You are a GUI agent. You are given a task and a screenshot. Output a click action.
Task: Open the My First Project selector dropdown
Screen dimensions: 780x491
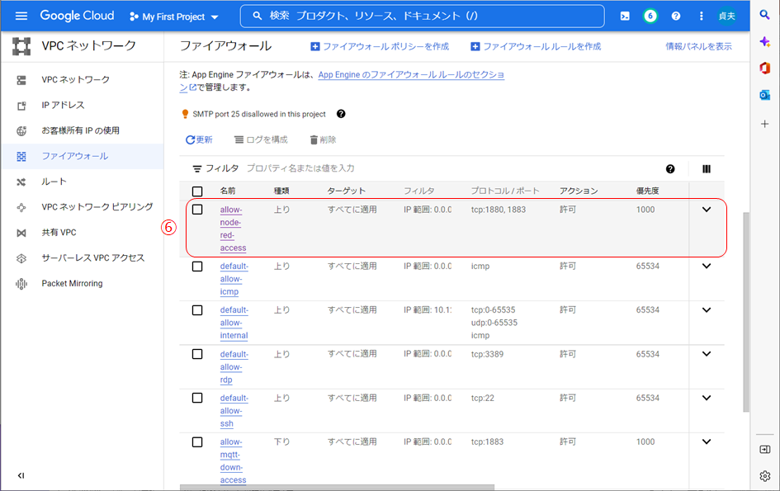[174, 17]
